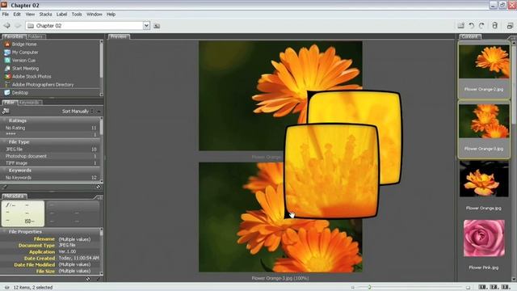The image size is (517, 291).
Task: Rotate 90 degrees counterclockwise
Action: [472, 25]
